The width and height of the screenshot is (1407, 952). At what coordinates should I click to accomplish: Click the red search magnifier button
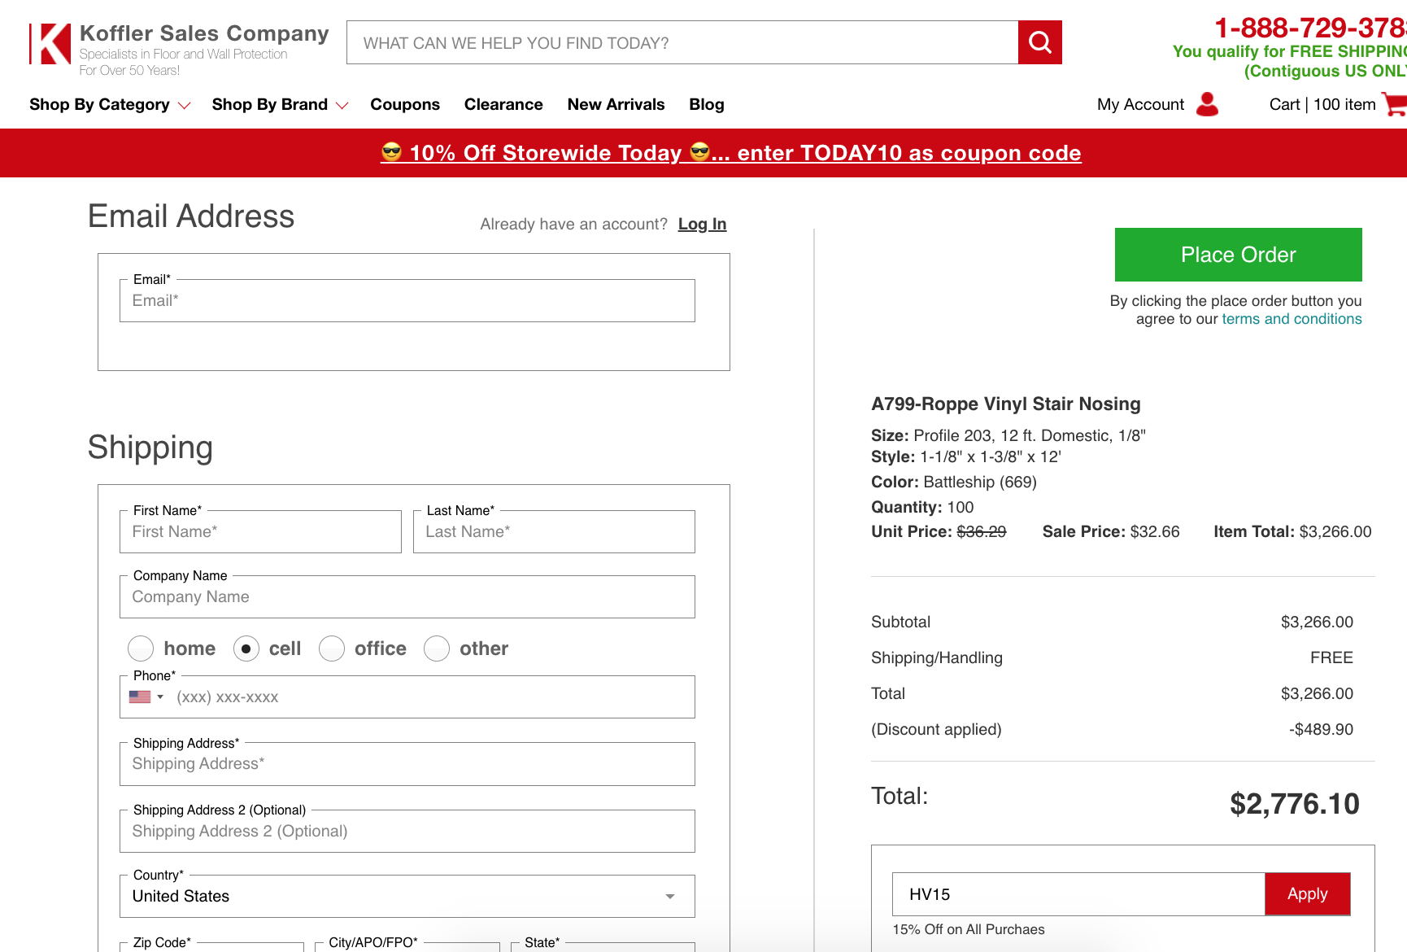click(1039, 42)
